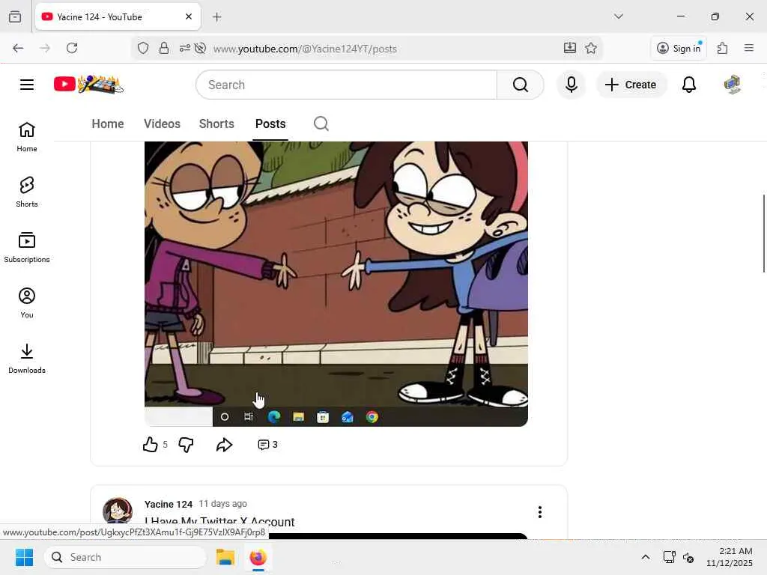Bookmark this page with star icon
The height and width of the screenshot is (575, 767).
591,48
